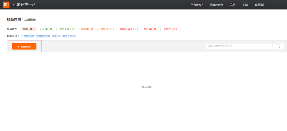287x131 pixels.
Task: Switch to the 被下架 status filter
Action: (x=151, y=29)
